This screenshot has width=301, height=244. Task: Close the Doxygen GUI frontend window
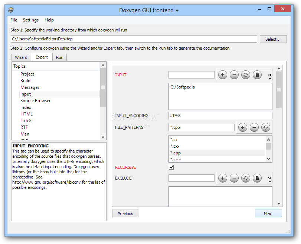282,9
